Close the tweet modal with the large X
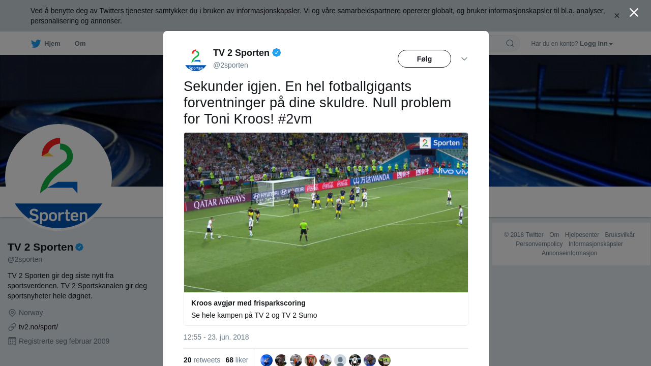The image size is (651, 366). 634,12
